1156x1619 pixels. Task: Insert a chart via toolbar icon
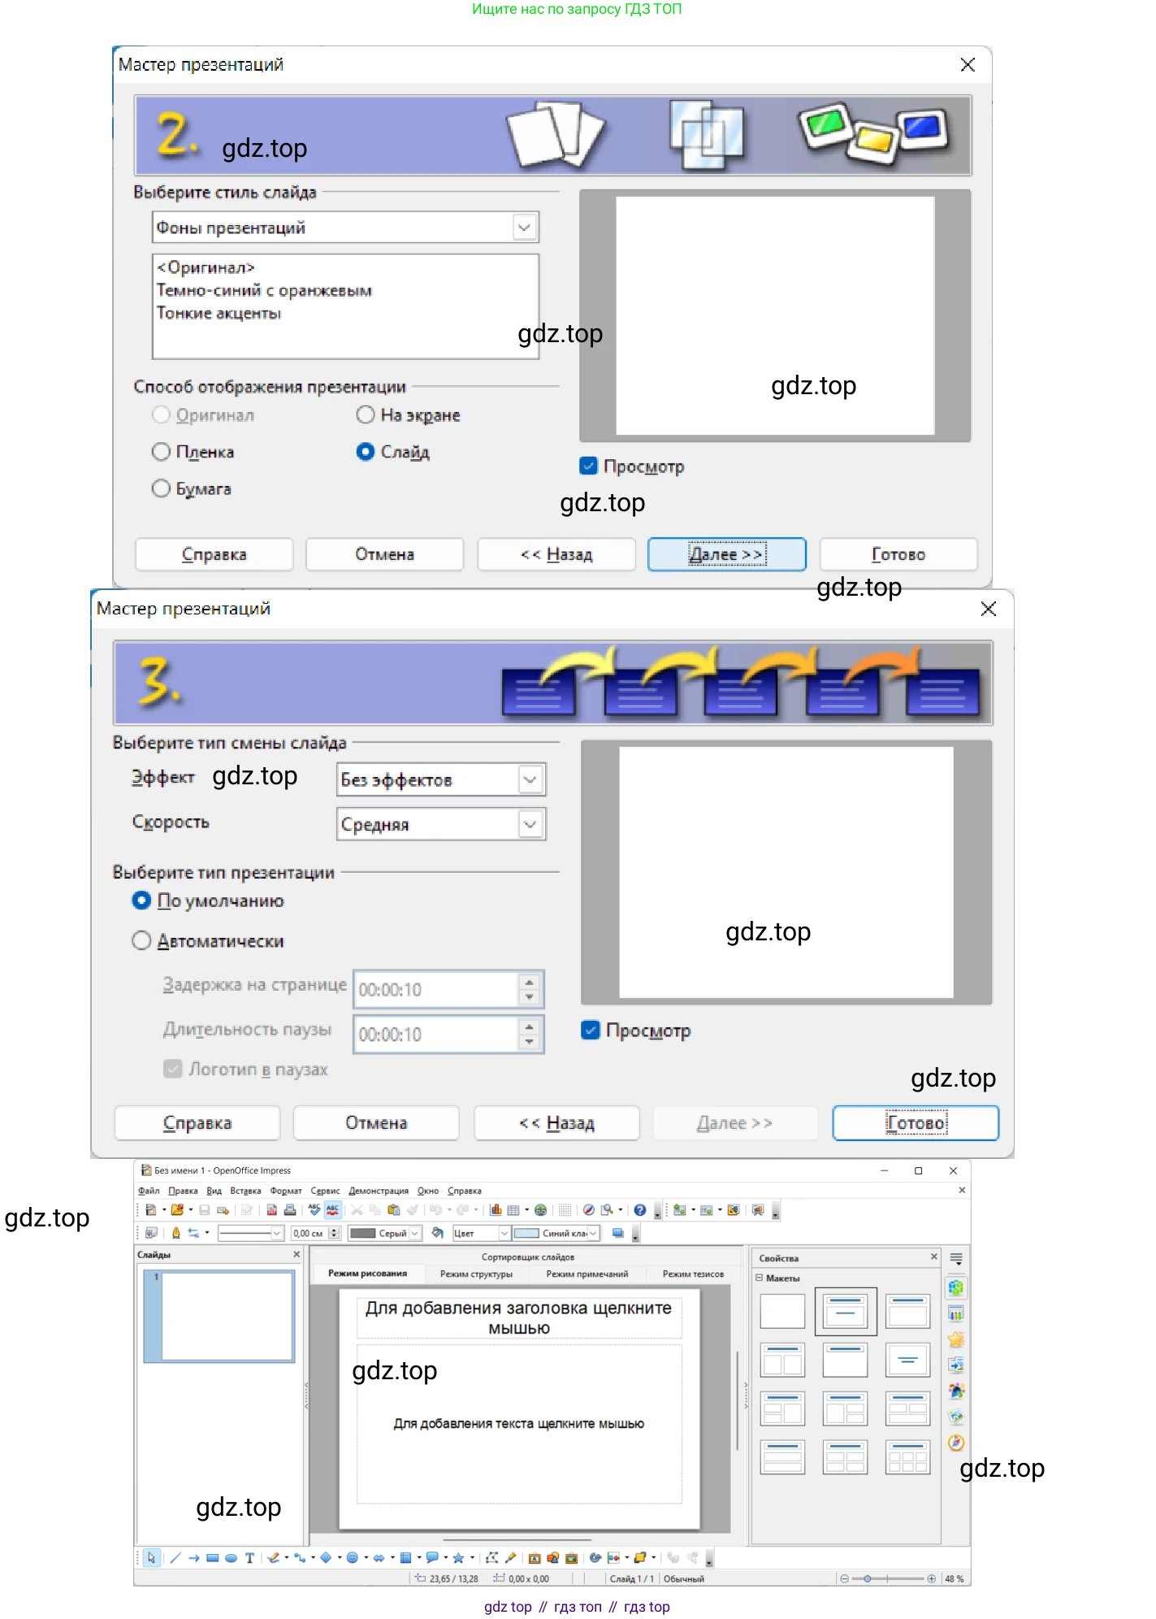coord(496,1210)
